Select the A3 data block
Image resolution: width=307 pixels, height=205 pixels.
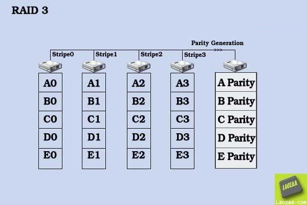pyautogui.click(x=182, y=83)
